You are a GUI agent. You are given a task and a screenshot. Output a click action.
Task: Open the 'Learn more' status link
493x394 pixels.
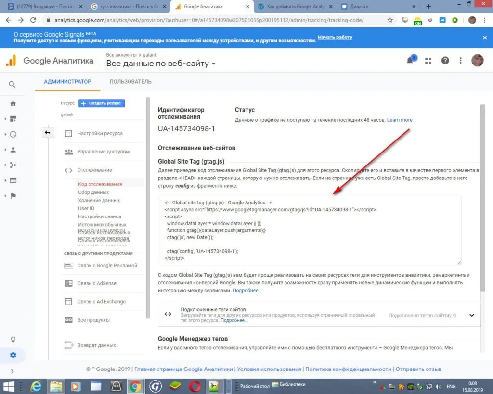(399, 120)
